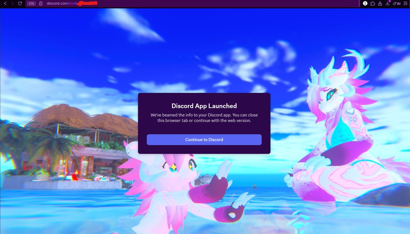The width and height of the screenshot is (410, 234).
Task: Open the circular S extension icon
Action: [x=365, y=3]
